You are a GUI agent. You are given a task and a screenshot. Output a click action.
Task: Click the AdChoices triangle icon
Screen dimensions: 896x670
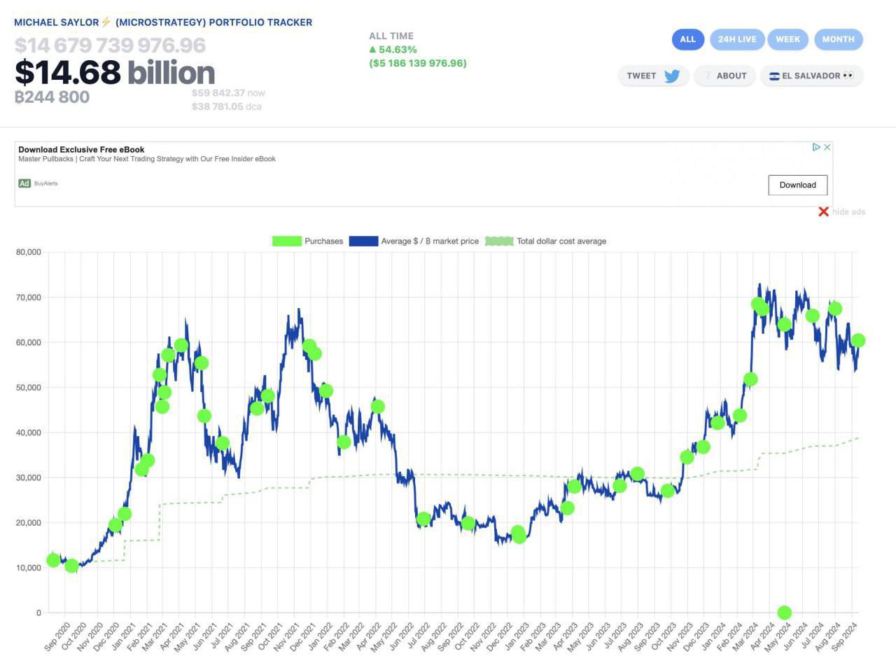pyautogui.click(x=815, y=147)
